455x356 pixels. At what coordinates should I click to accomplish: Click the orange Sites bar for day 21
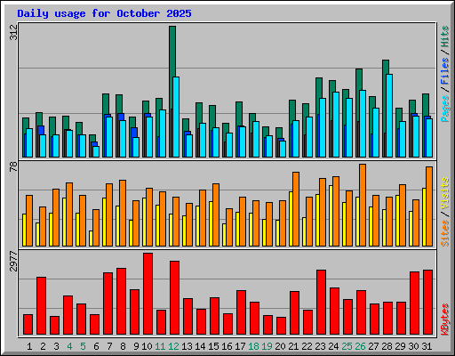point(296,209)
